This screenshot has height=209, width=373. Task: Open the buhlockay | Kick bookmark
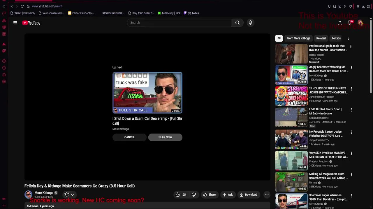pyautogui.click(x=169, y=13)
